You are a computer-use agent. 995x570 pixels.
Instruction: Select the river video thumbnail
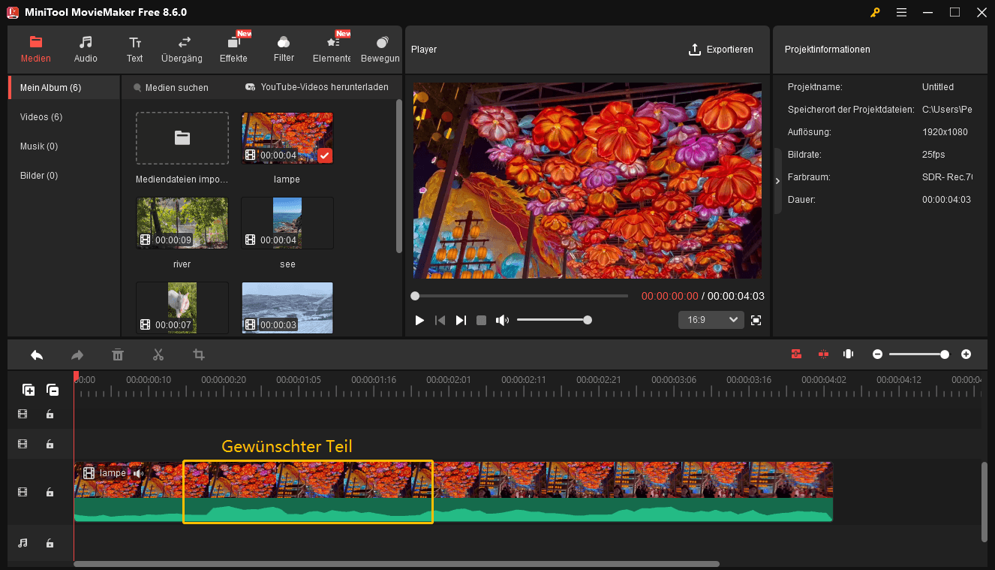(x=182, y=223)
